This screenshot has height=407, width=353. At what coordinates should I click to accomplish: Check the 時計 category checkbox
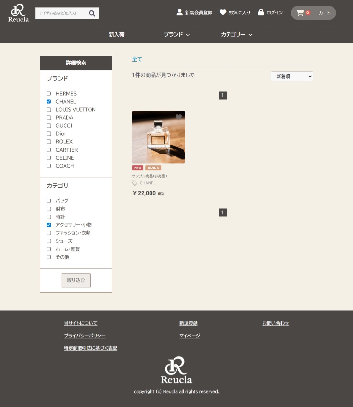point(49,217)
